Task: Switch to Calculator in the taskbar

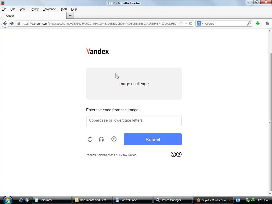Action: tap(52, 200)
